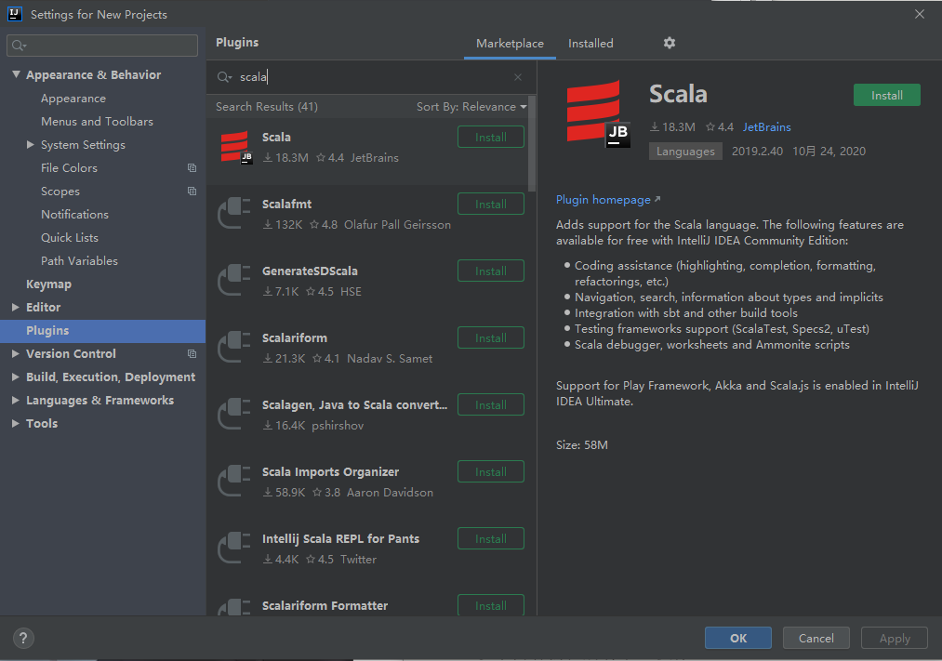Cancel the settings dialog
Viewport: 942px width, 661px height.
point(816,638)
